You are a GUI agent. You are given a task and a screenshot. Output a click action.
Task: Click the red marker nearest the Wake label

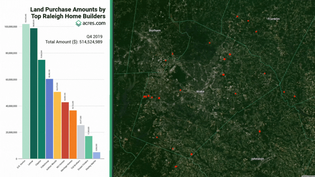180,90
